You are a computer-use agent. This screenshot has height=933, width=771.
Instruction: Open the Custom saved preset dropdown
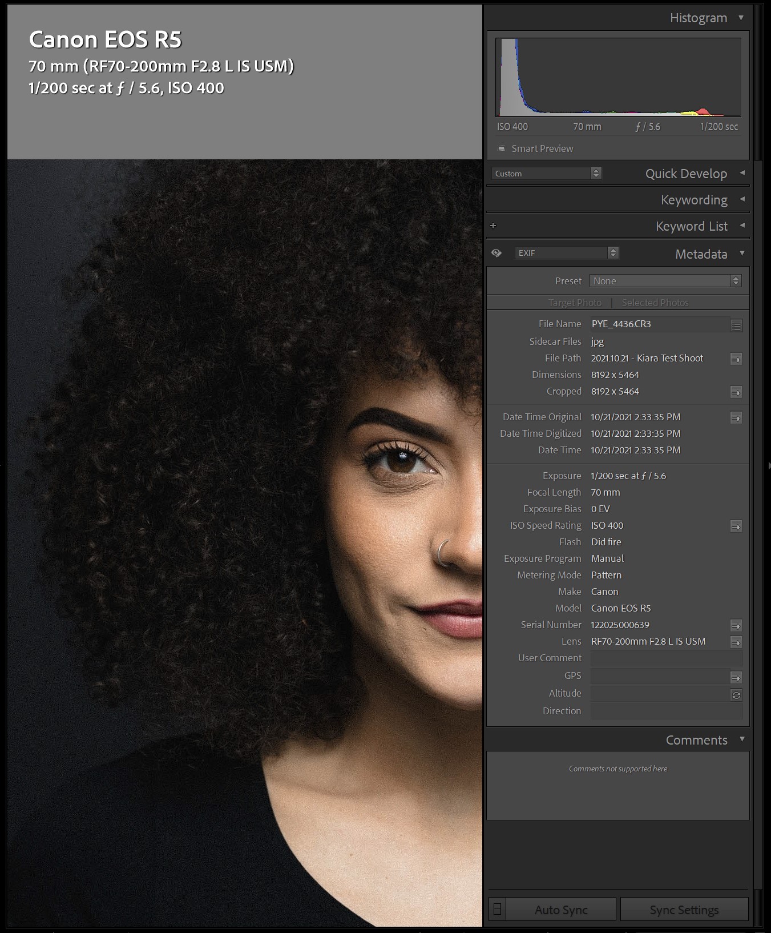546,173
